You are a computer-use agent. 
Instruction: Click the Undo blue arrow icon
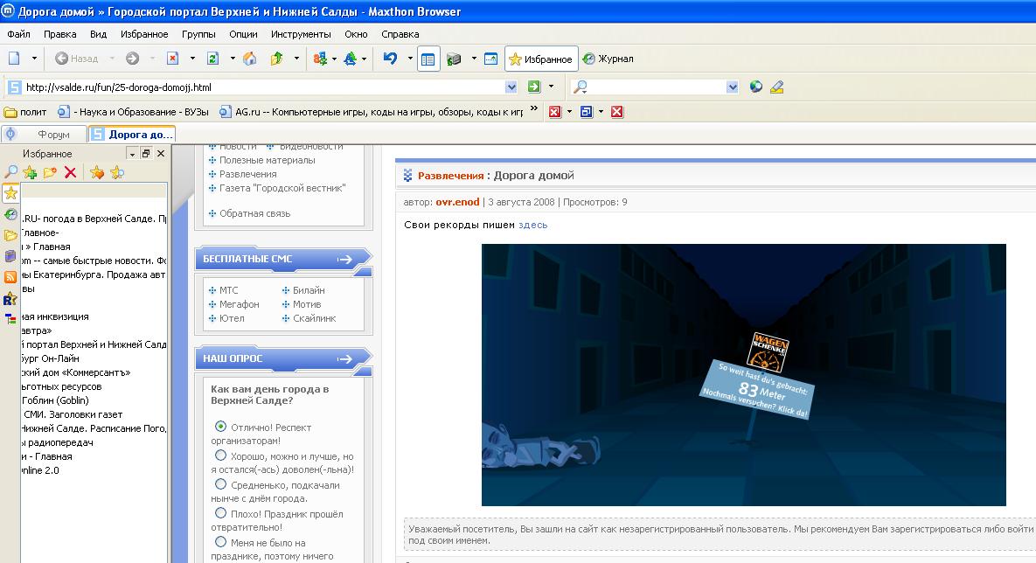(x=390, y=59)
